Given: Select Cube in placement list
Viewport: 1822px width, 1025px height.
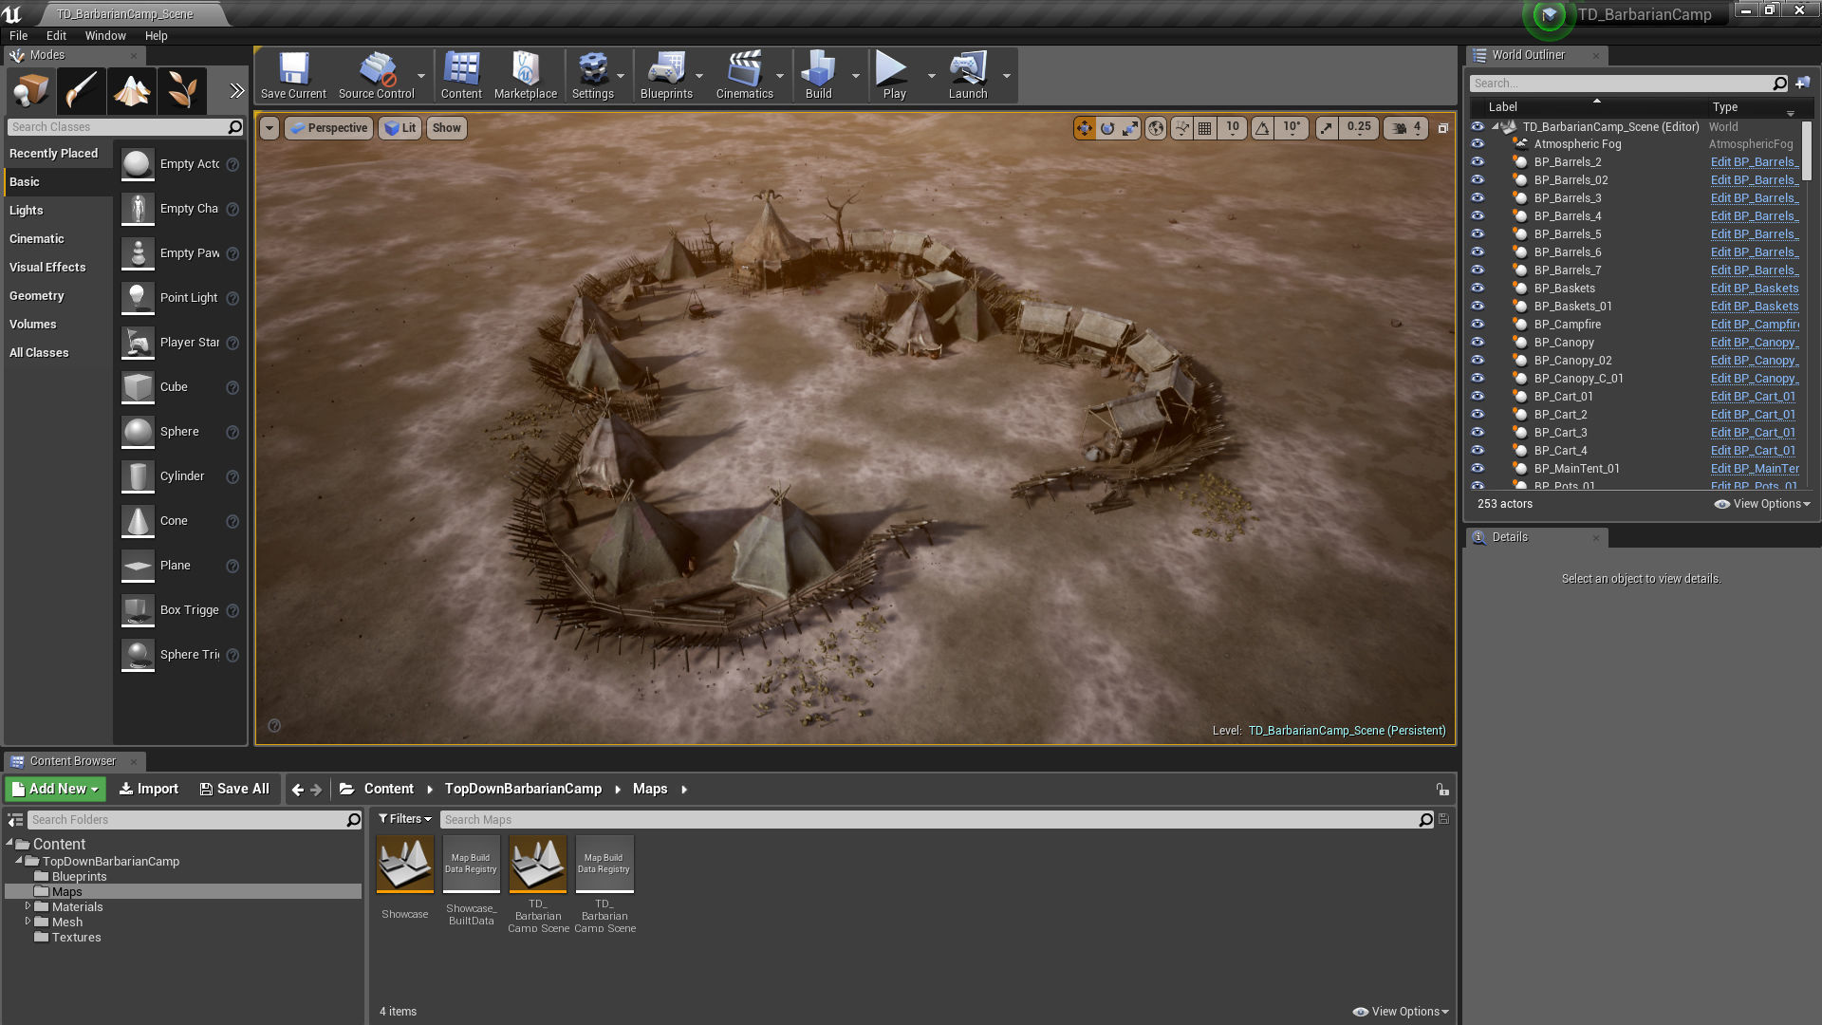Looking at the screenshot, I should pos(179,387).
